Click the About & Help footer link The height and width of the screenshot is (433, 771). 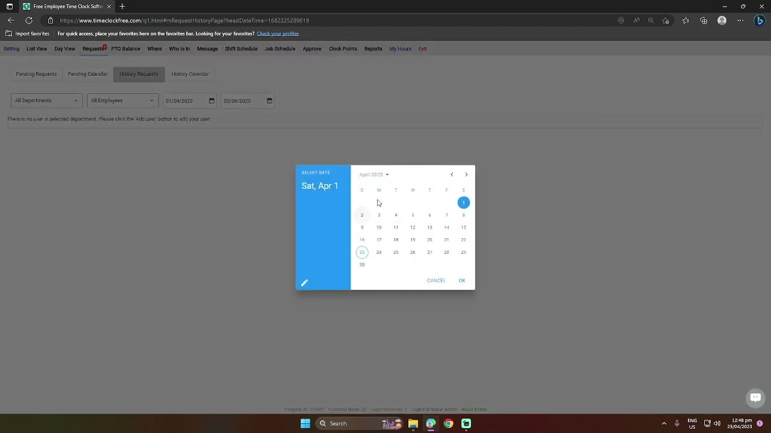pos(474,410)
